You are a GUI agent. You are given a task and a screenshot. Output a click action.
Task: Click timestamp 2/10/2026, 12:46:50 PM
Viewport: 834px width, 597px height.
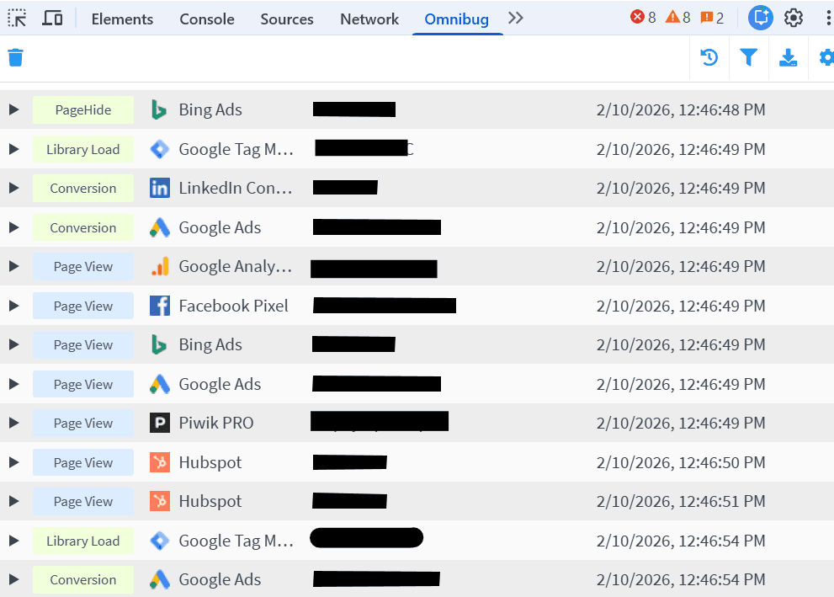681,462
